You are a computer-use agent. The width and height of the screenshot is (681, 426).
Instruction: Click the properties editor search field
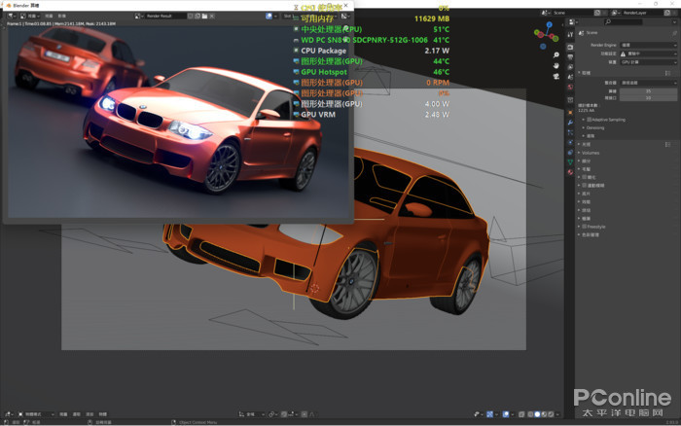tap(624, 21)
